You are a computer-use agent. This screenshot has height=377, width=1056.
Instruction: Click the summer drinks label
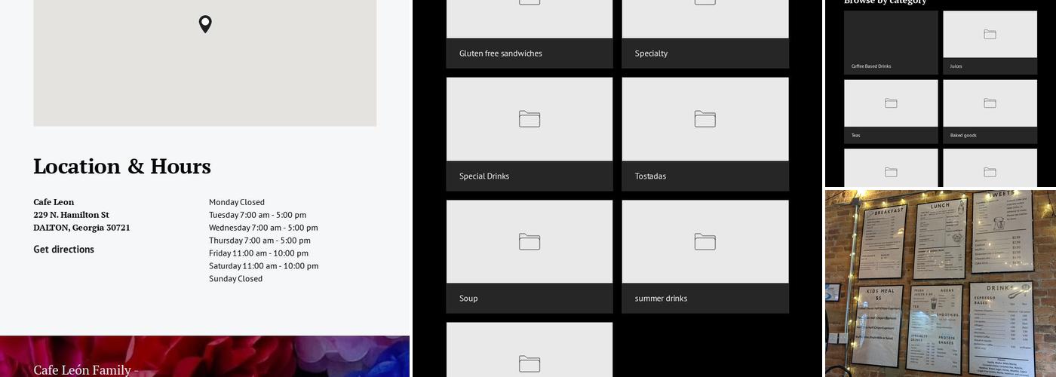[x=661, y=299]
